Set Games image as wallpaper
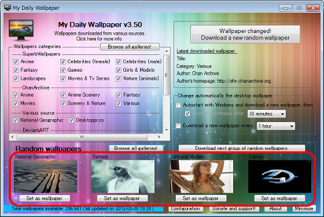 pyautogui.click(x=279, y=198)
